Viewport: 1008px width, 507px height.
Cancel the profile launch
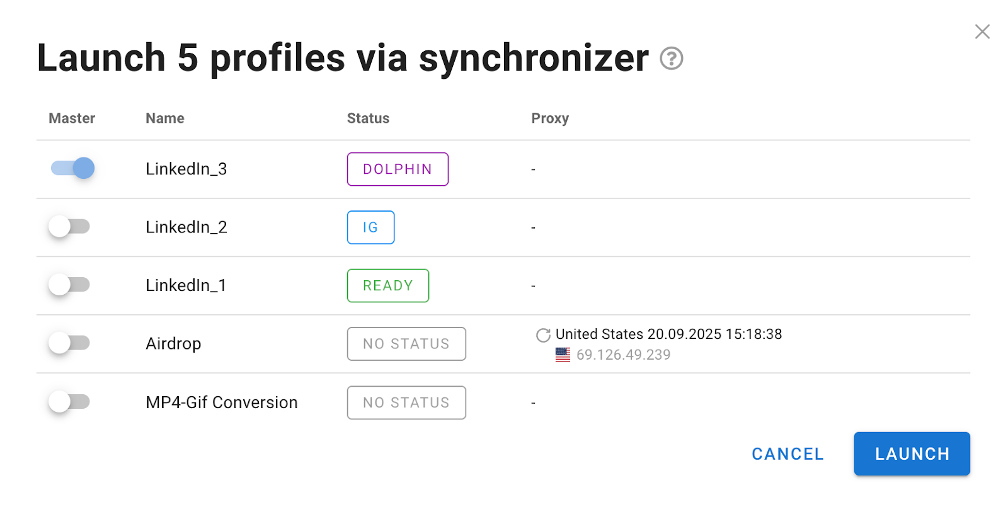pos(787,454)
